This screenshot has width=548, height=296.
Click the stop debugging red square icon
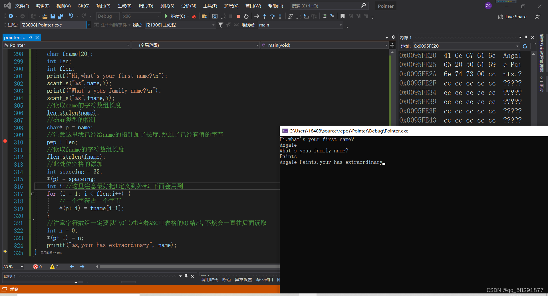coord(238,16)
